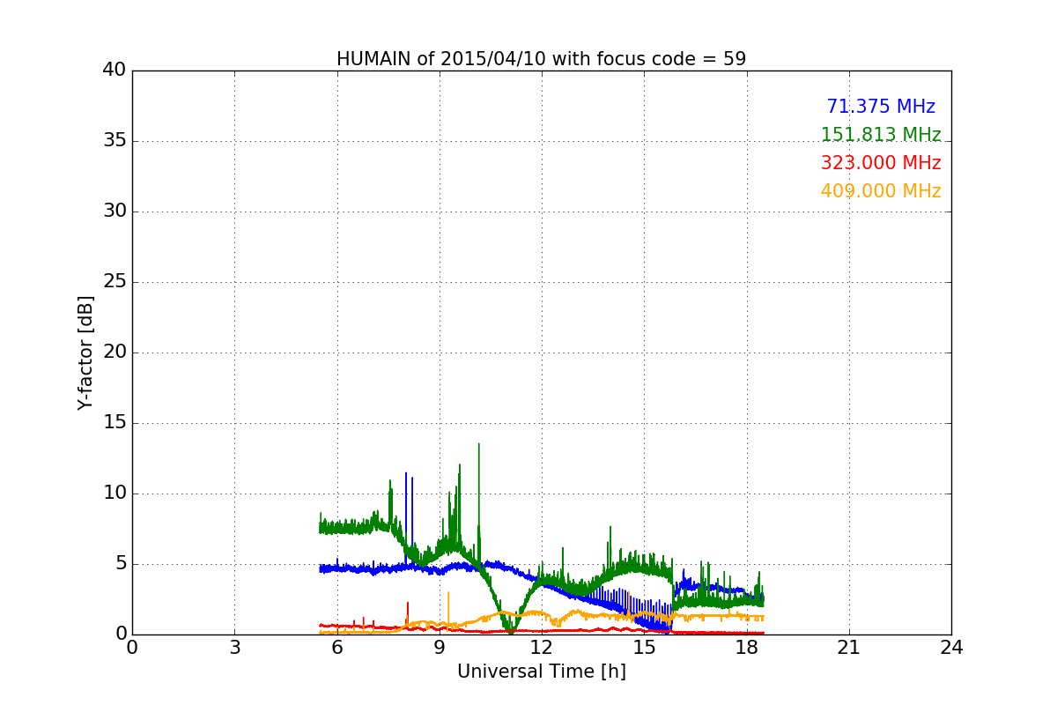Click the x-axis tick label '21'
The height and width of the screenshot is (705, 1057).
pos(849,647)
